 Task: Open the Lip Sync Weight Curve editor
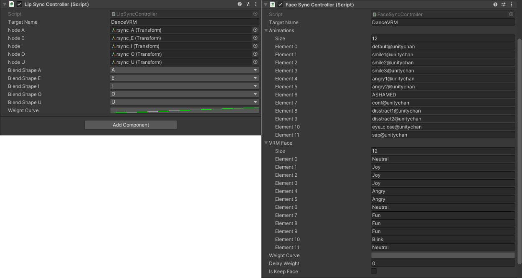[x=184, y=110]
